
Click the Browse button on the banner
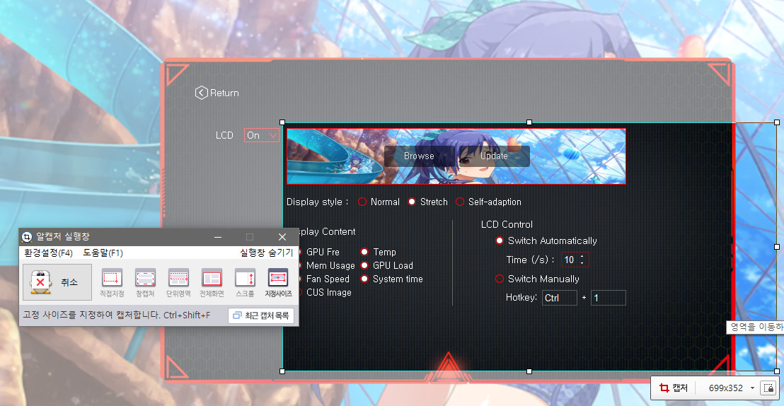419,156
